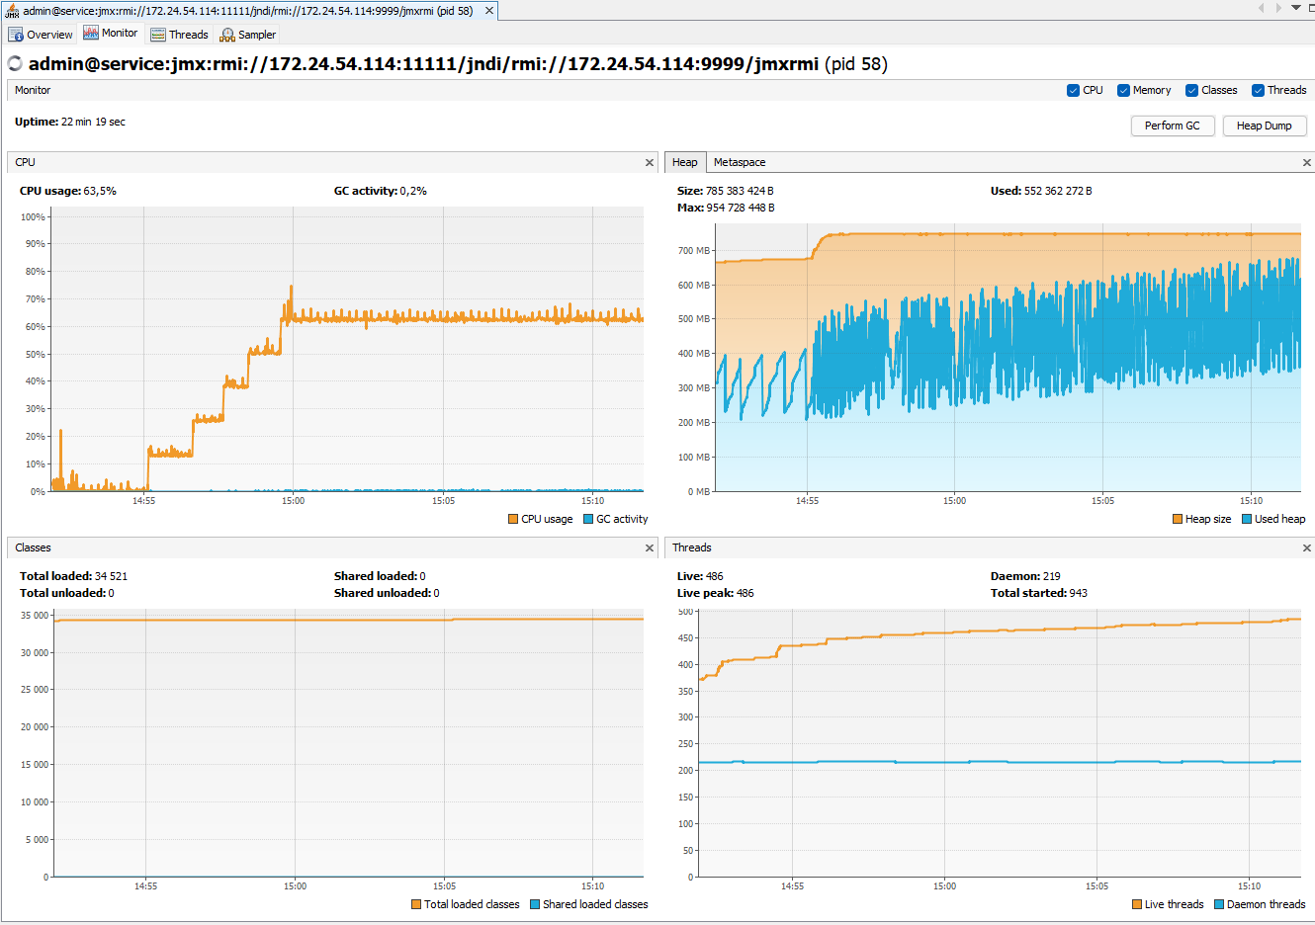Image resolution: width=1315 pixels, height=925 pixels.
Task: Uncheck the CPU checkbox
Action: [1073, 91]
